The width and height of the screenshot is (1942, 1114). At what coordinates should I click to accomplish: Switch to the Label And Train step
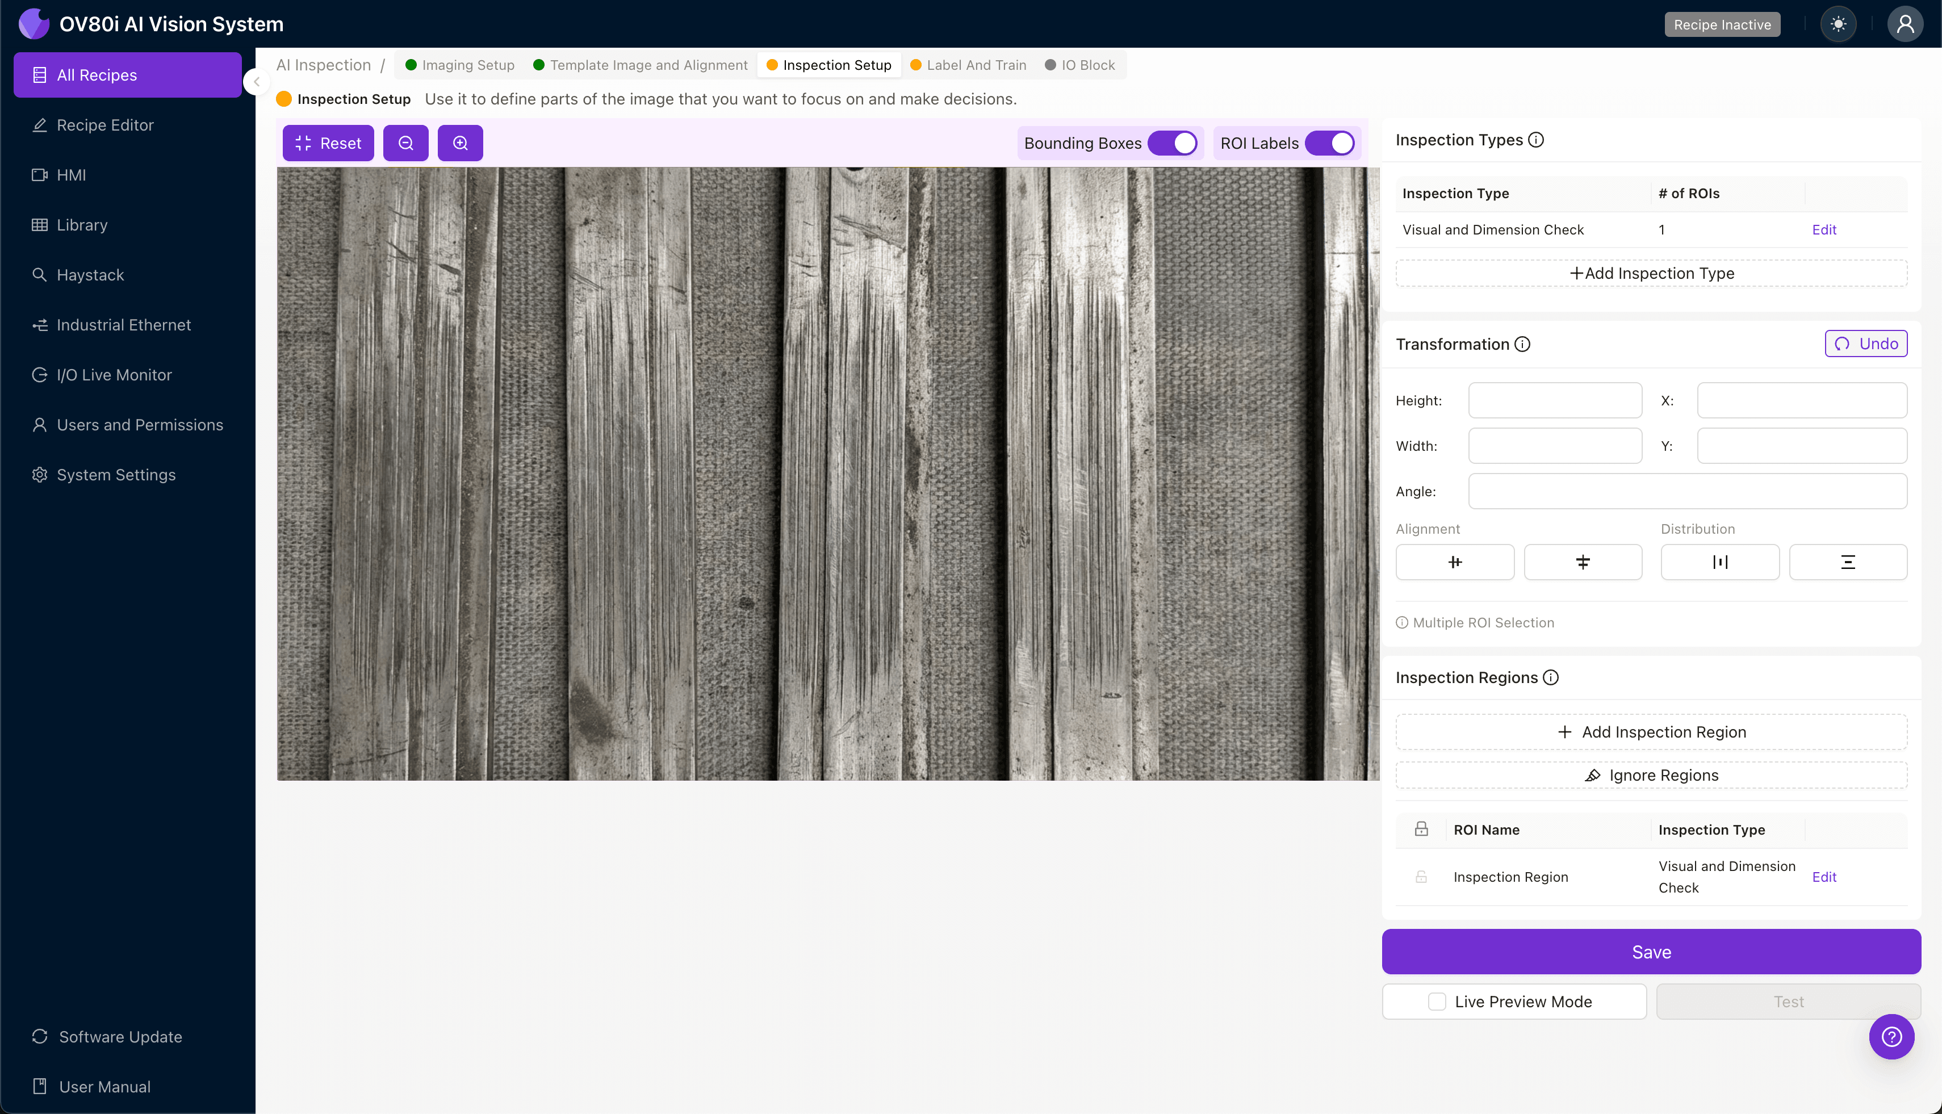pyautogui.click(x=976, y=65)
